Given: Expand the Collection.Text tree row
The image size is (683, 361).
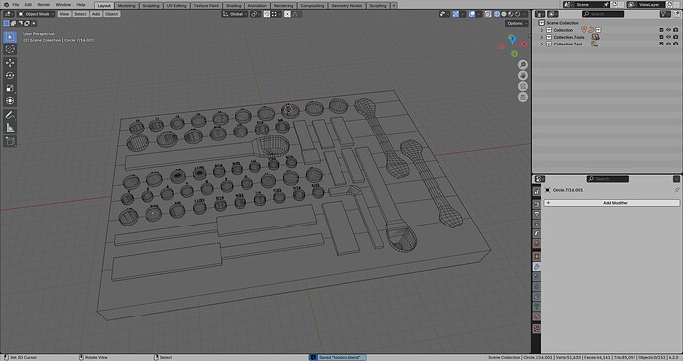Looking at the screenshot, I should click(x=542, y=44).
